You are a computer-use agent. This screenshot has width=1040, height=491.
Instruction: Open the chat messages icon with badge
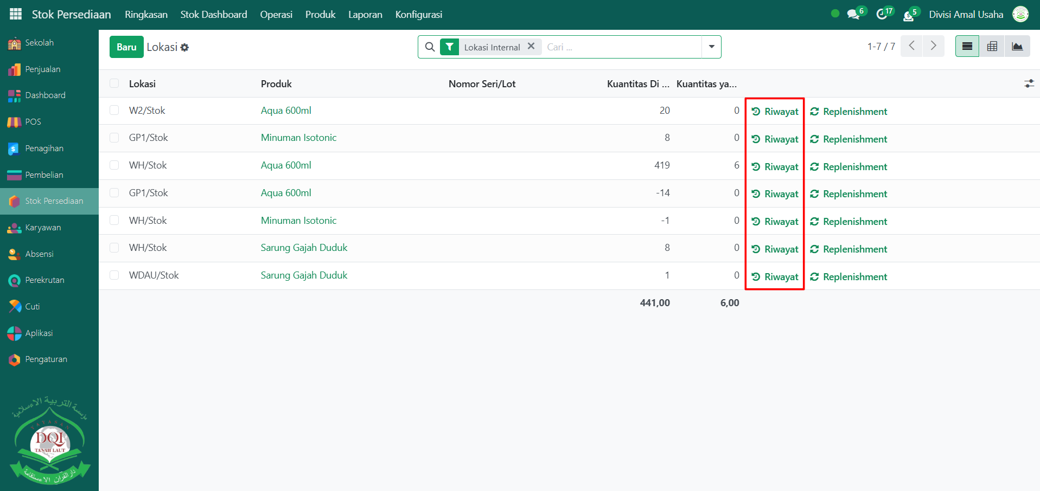coord(854,14)
